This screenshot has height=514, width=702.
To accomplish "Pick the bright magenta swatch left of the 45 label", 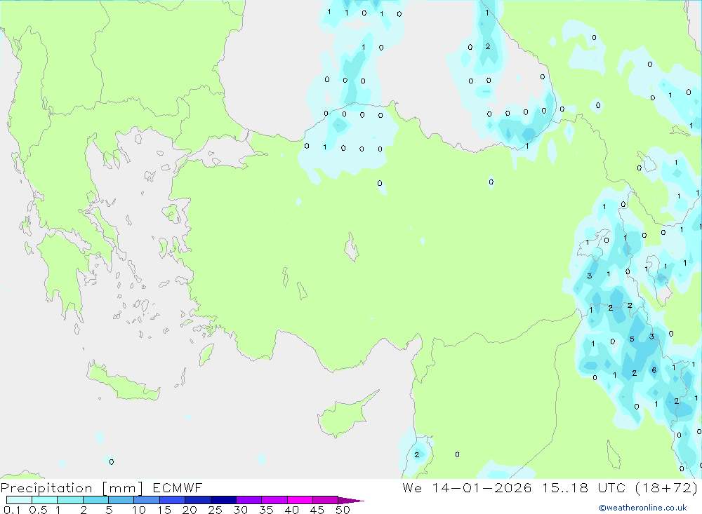I will [x=300, y=500].
